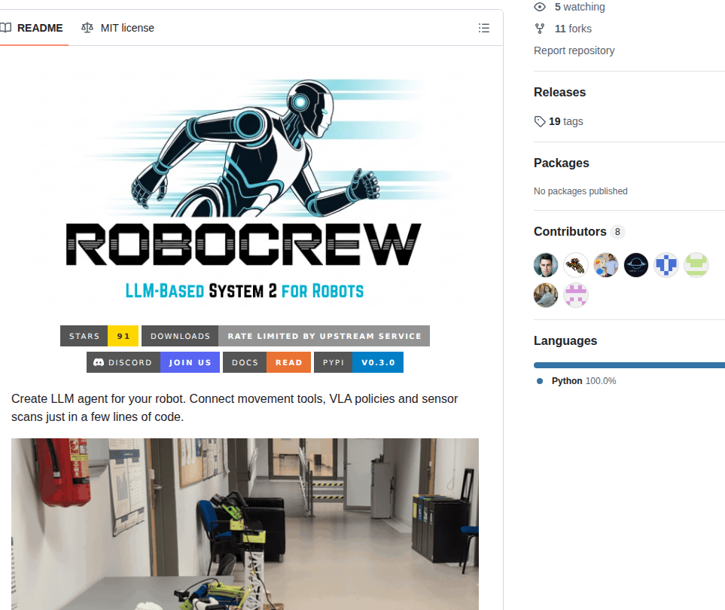This screenshot has height=610, width=725.
Task: Click the Languages heading
Action: point(565,340)
